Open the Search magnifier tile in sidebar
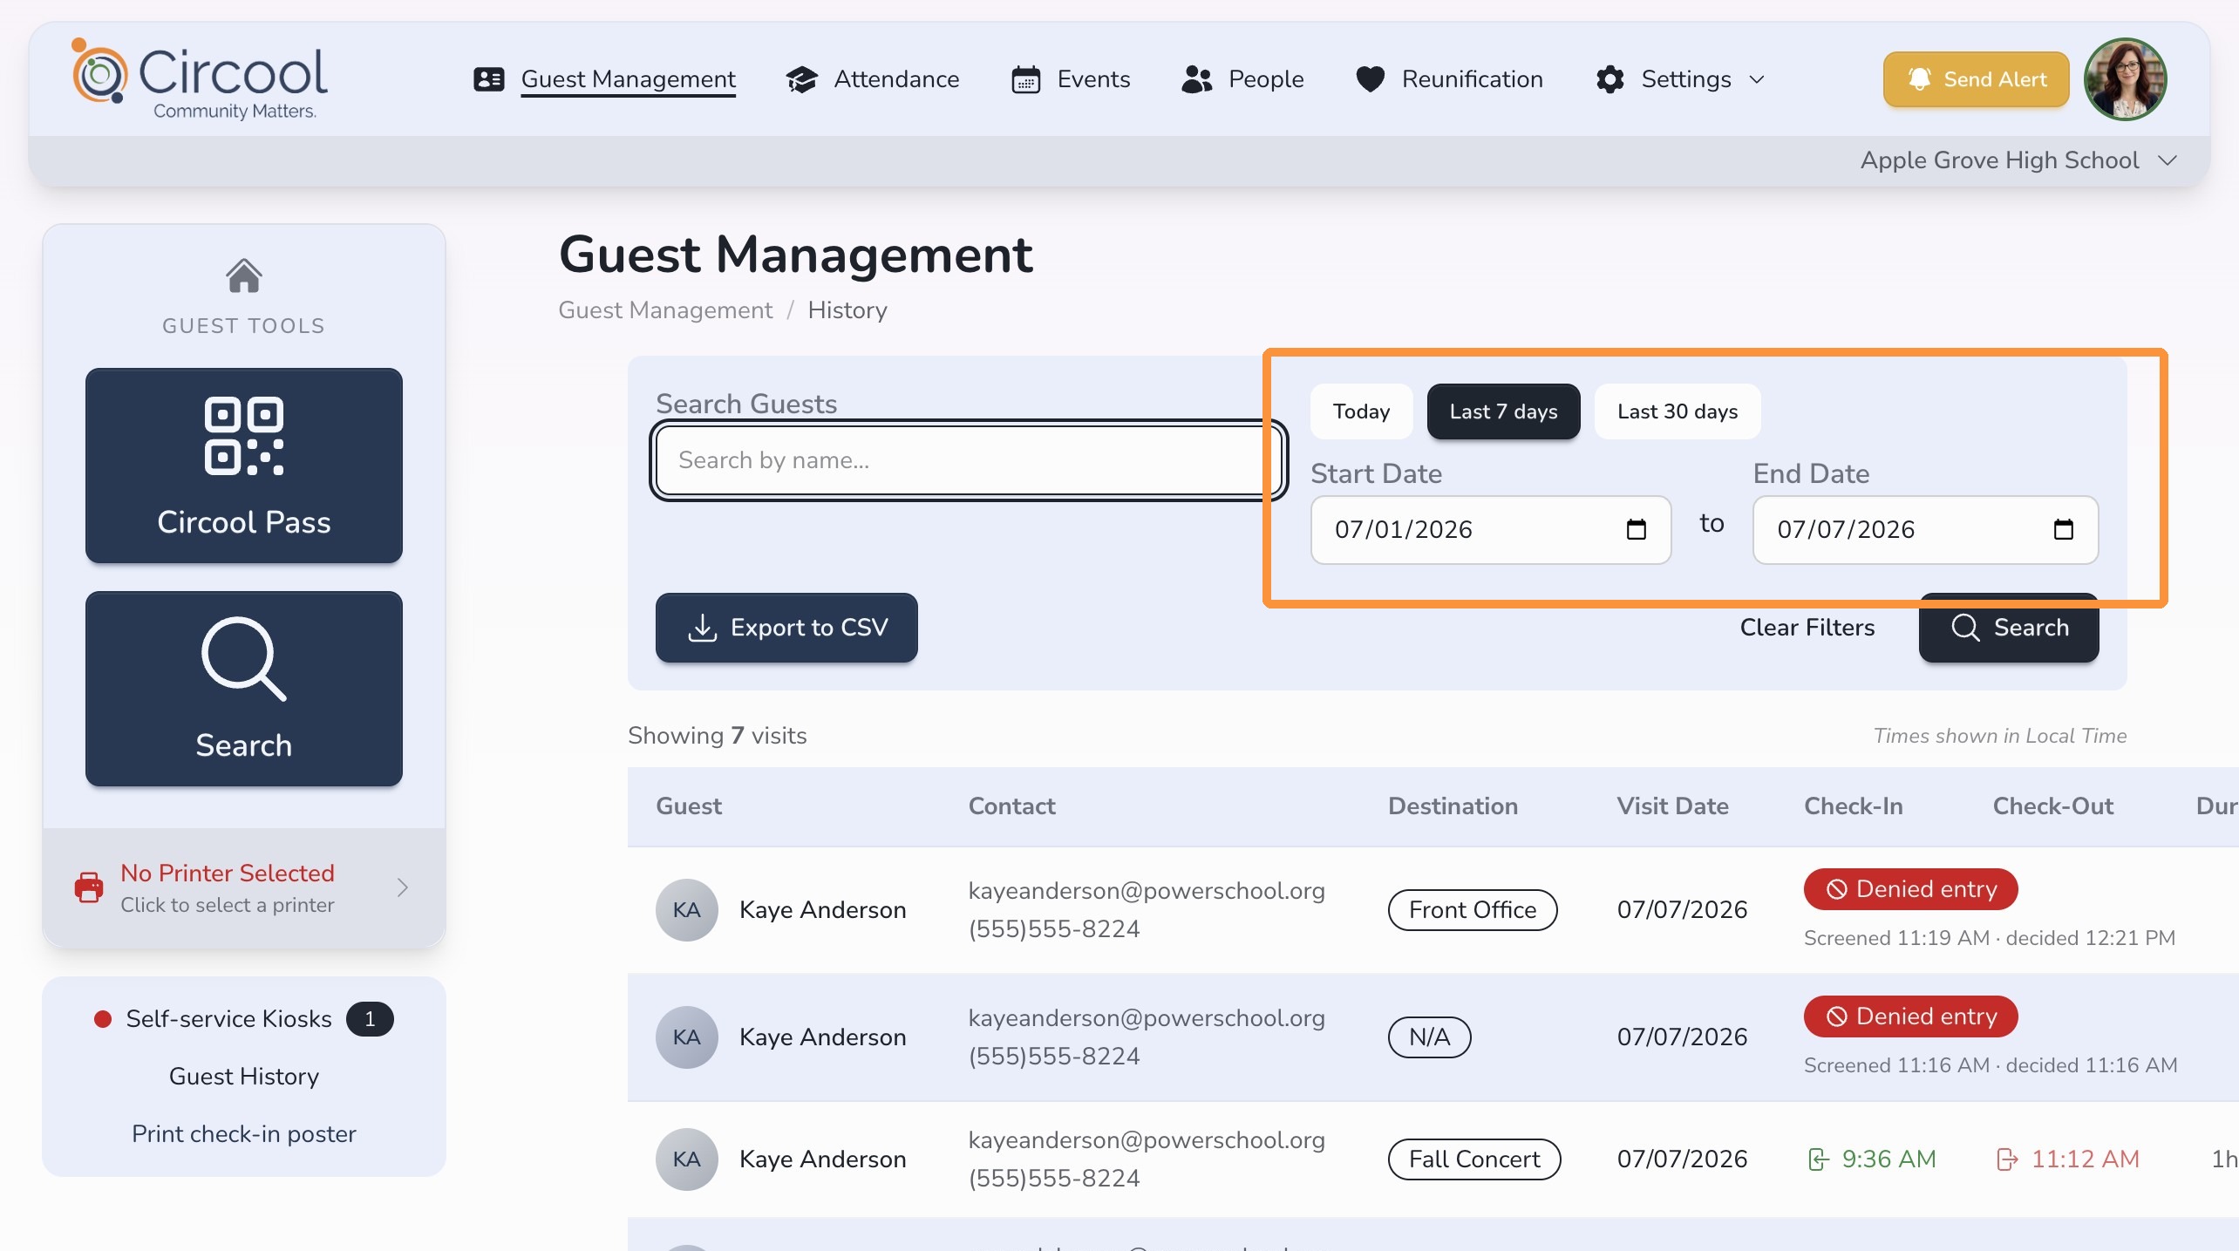Image resolution: width=2239 pixels, height=1251 pixels. (x=244, y=689)
